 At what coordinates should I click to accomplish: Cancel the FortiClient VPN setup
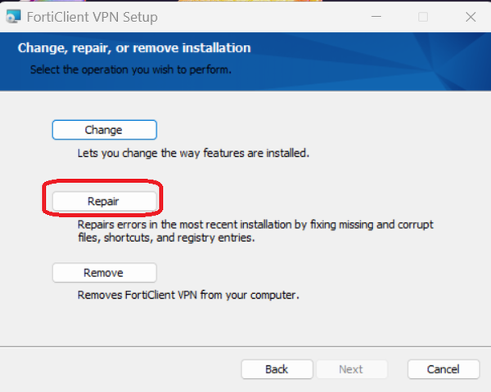[444, 369]
